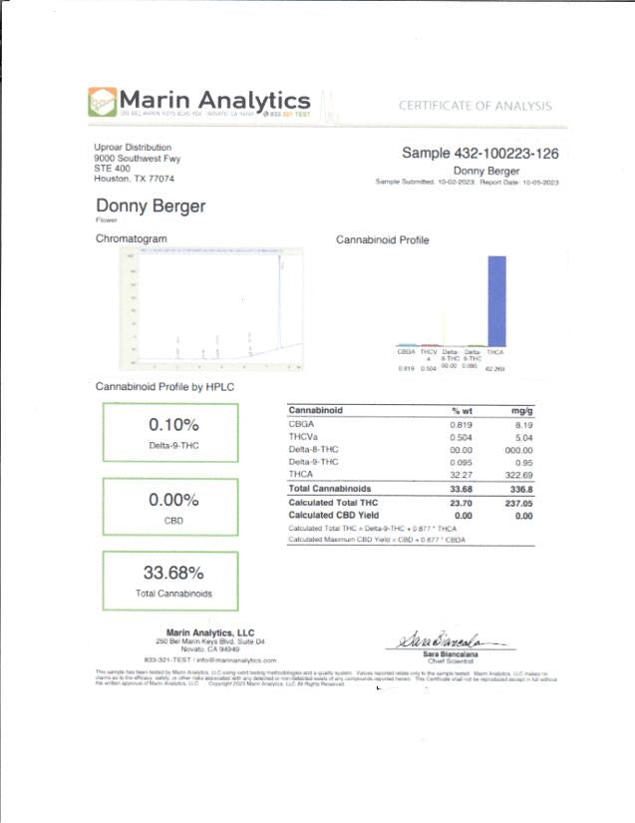Click the "33.68%" Total Cannabinoids result box
This screenshot has height=823, width=635.
pos(170,581)
